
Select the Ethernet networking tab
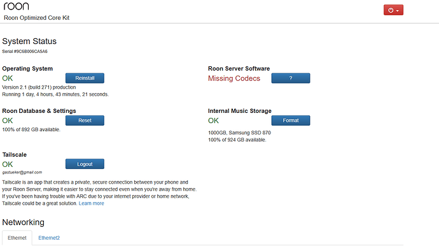(x=17, y=238)
